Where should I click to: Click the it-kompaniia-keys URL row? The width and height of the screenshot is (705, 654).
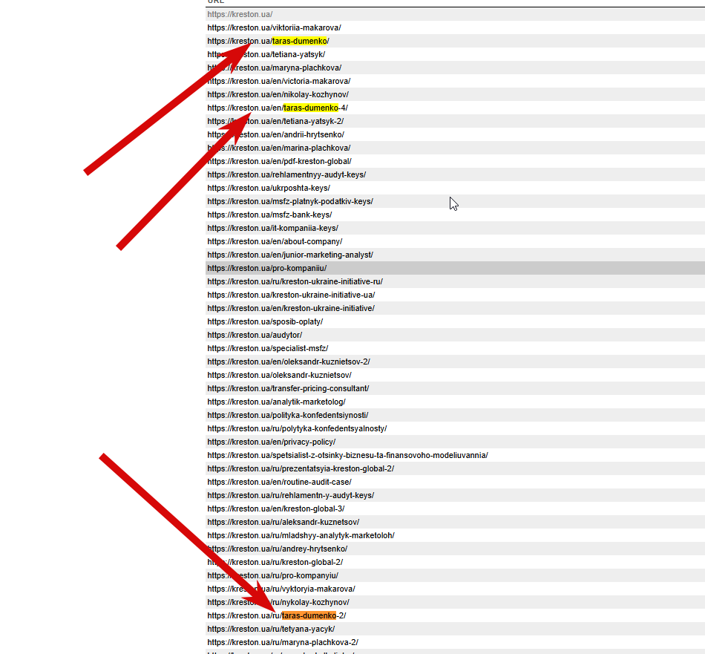point(455,228)
